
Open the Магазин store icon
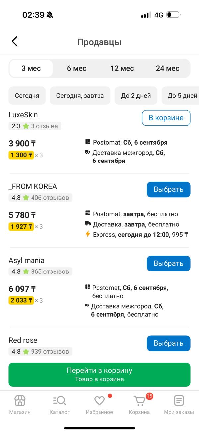click(20, 401)
